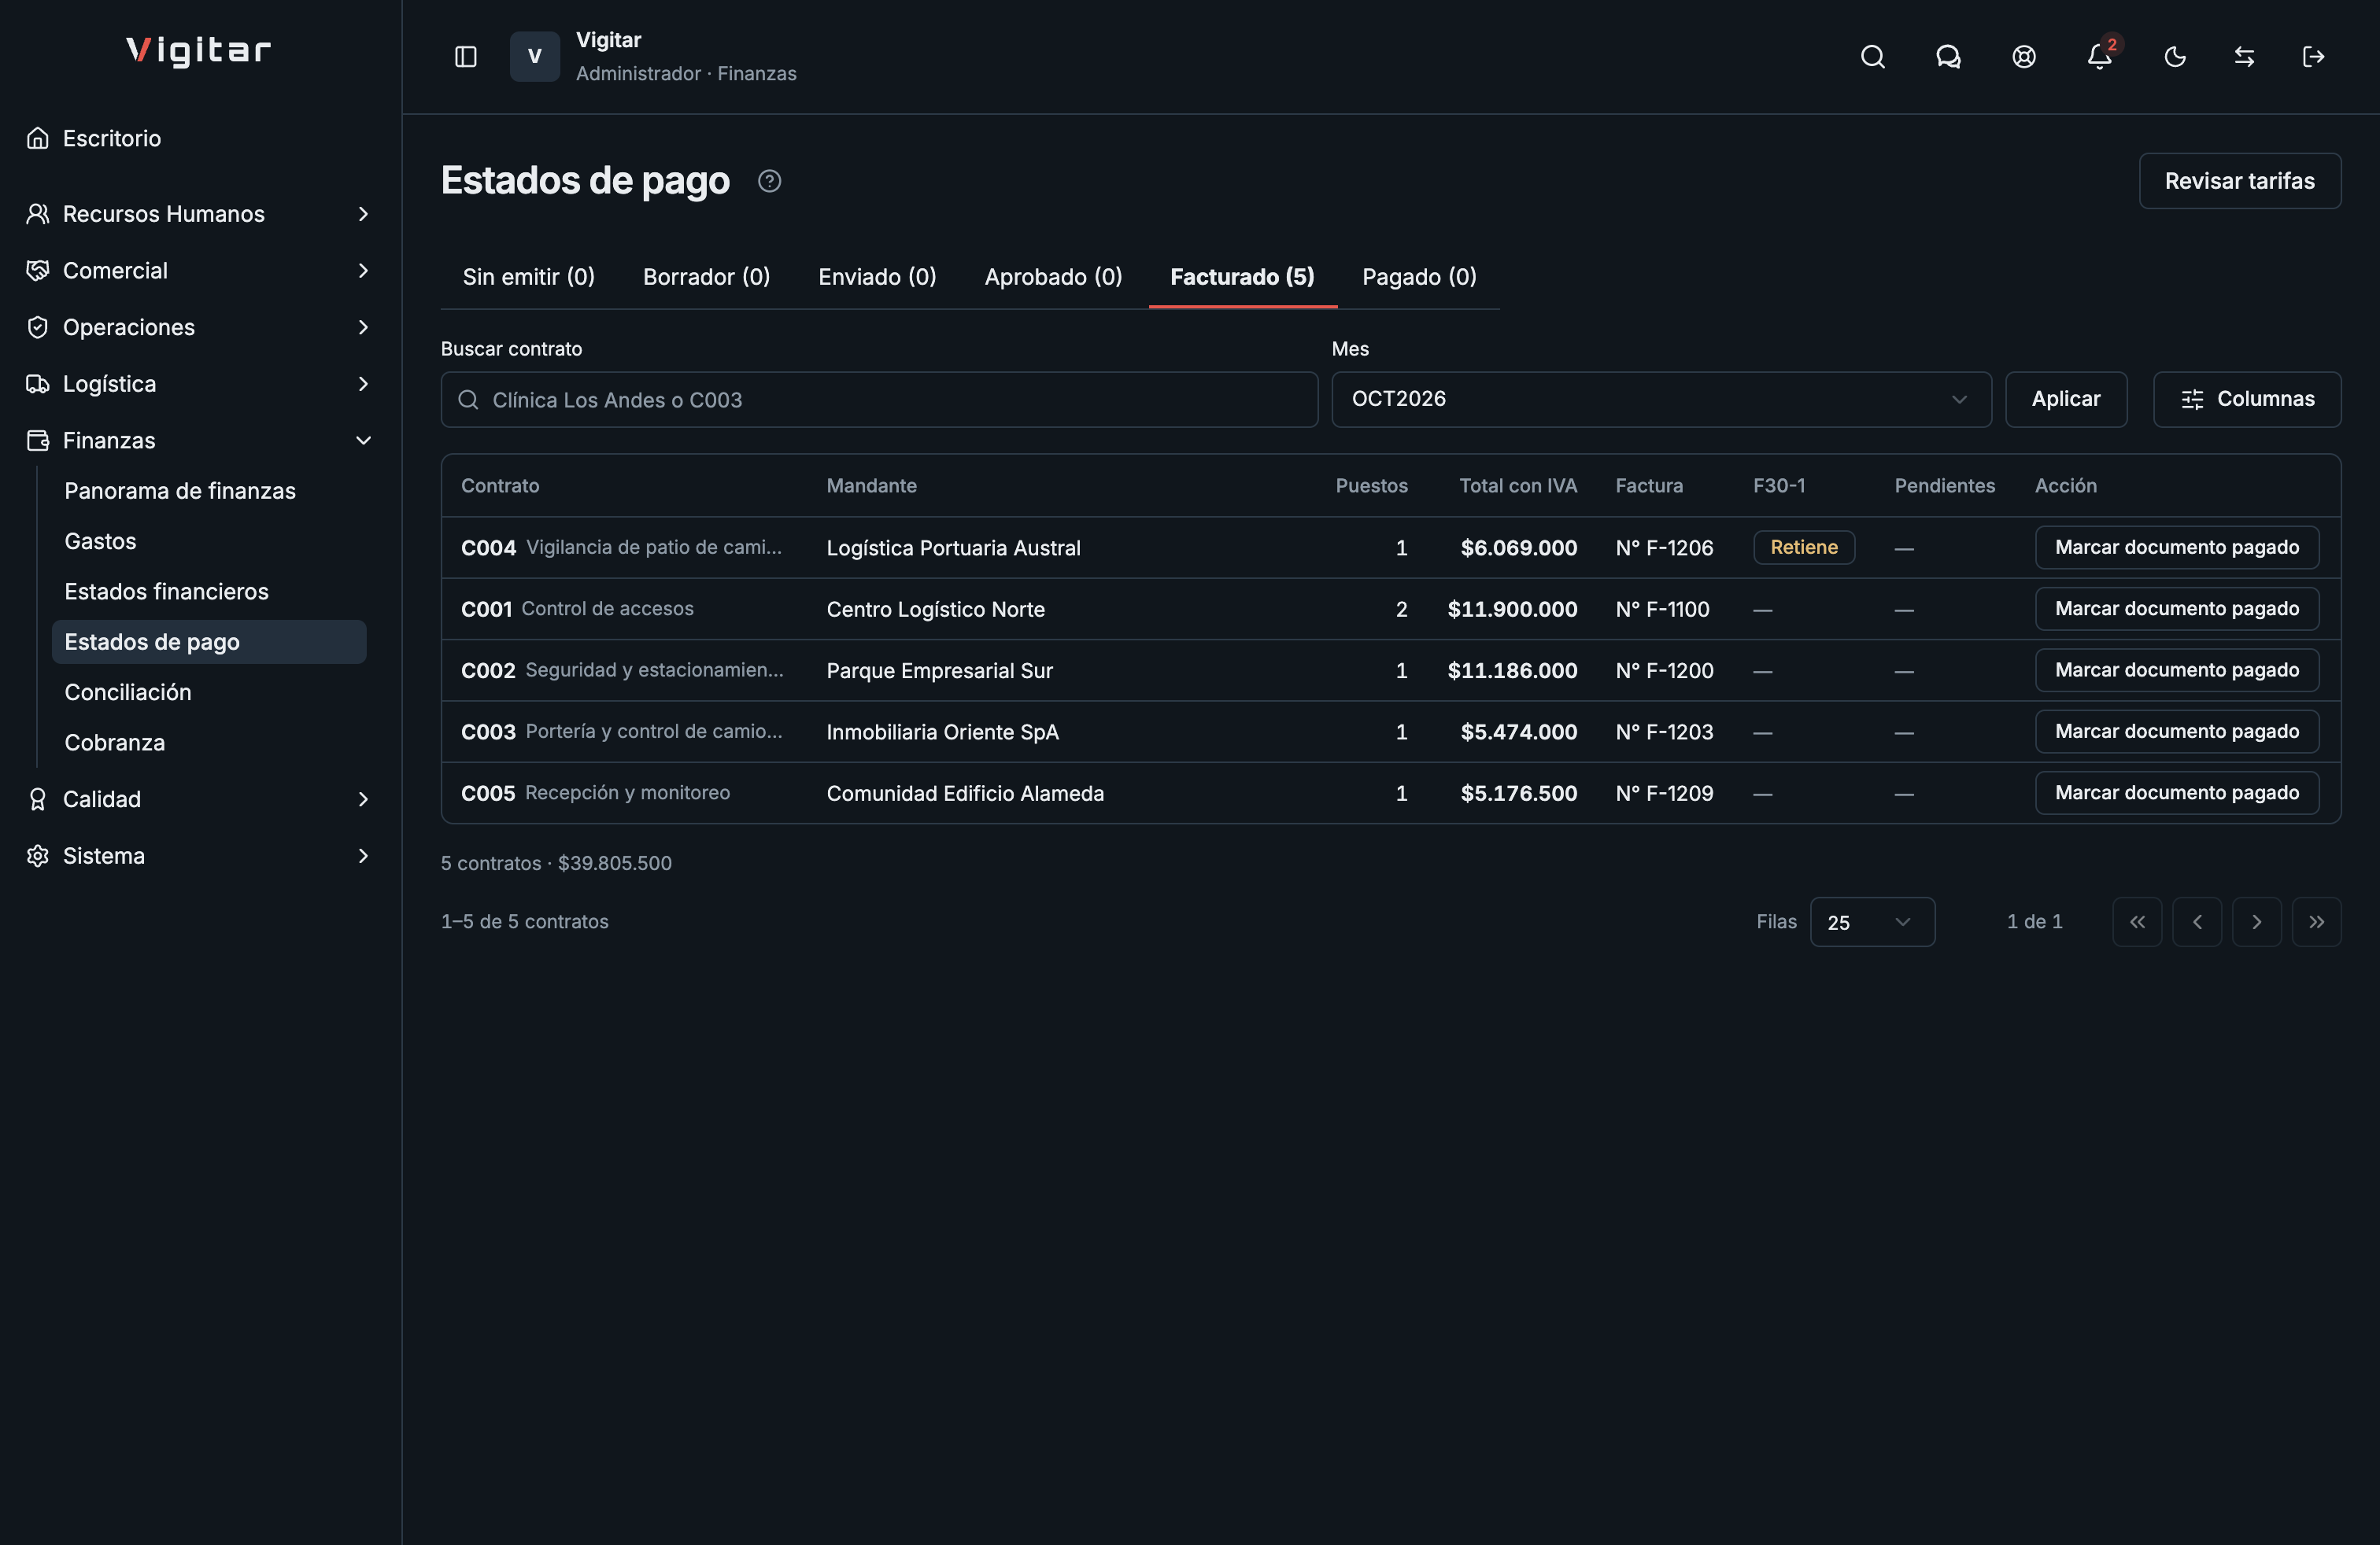The width and height of the screenshot is (2380, 1545).
Task: Switch to the Aprobado (0) tab
Action: [1053, 277]
